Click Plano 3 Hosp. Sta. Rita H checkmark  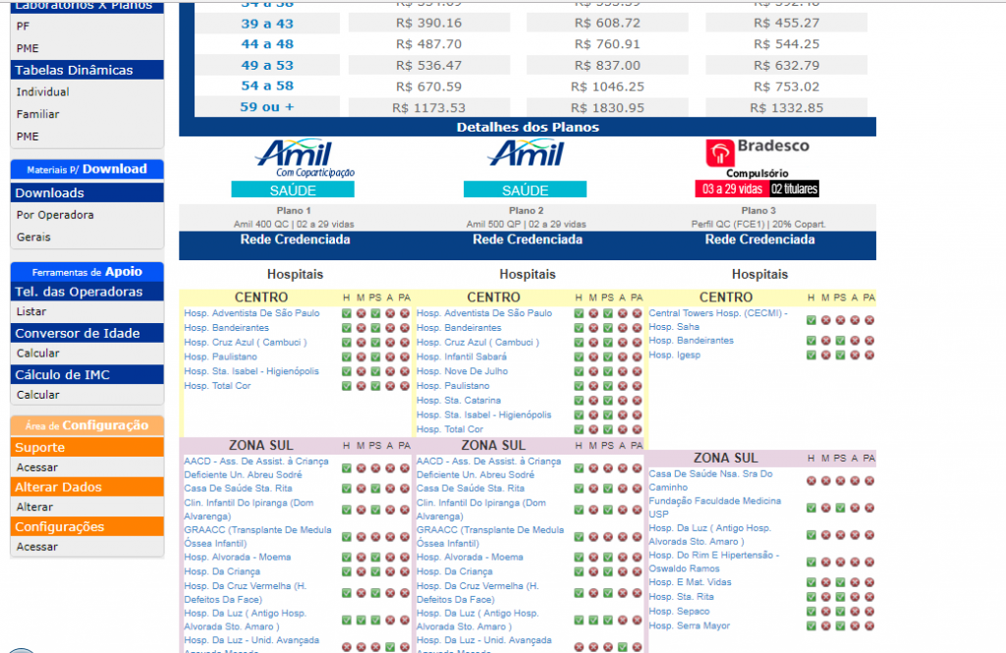(810, 597)
